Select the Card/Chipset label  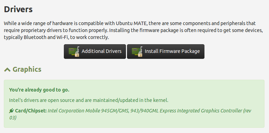coord(31,111)
